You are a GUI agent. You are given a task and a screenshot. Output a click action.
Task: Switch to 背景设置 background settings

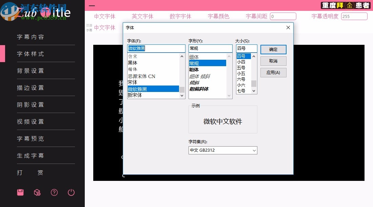point(31,71)
